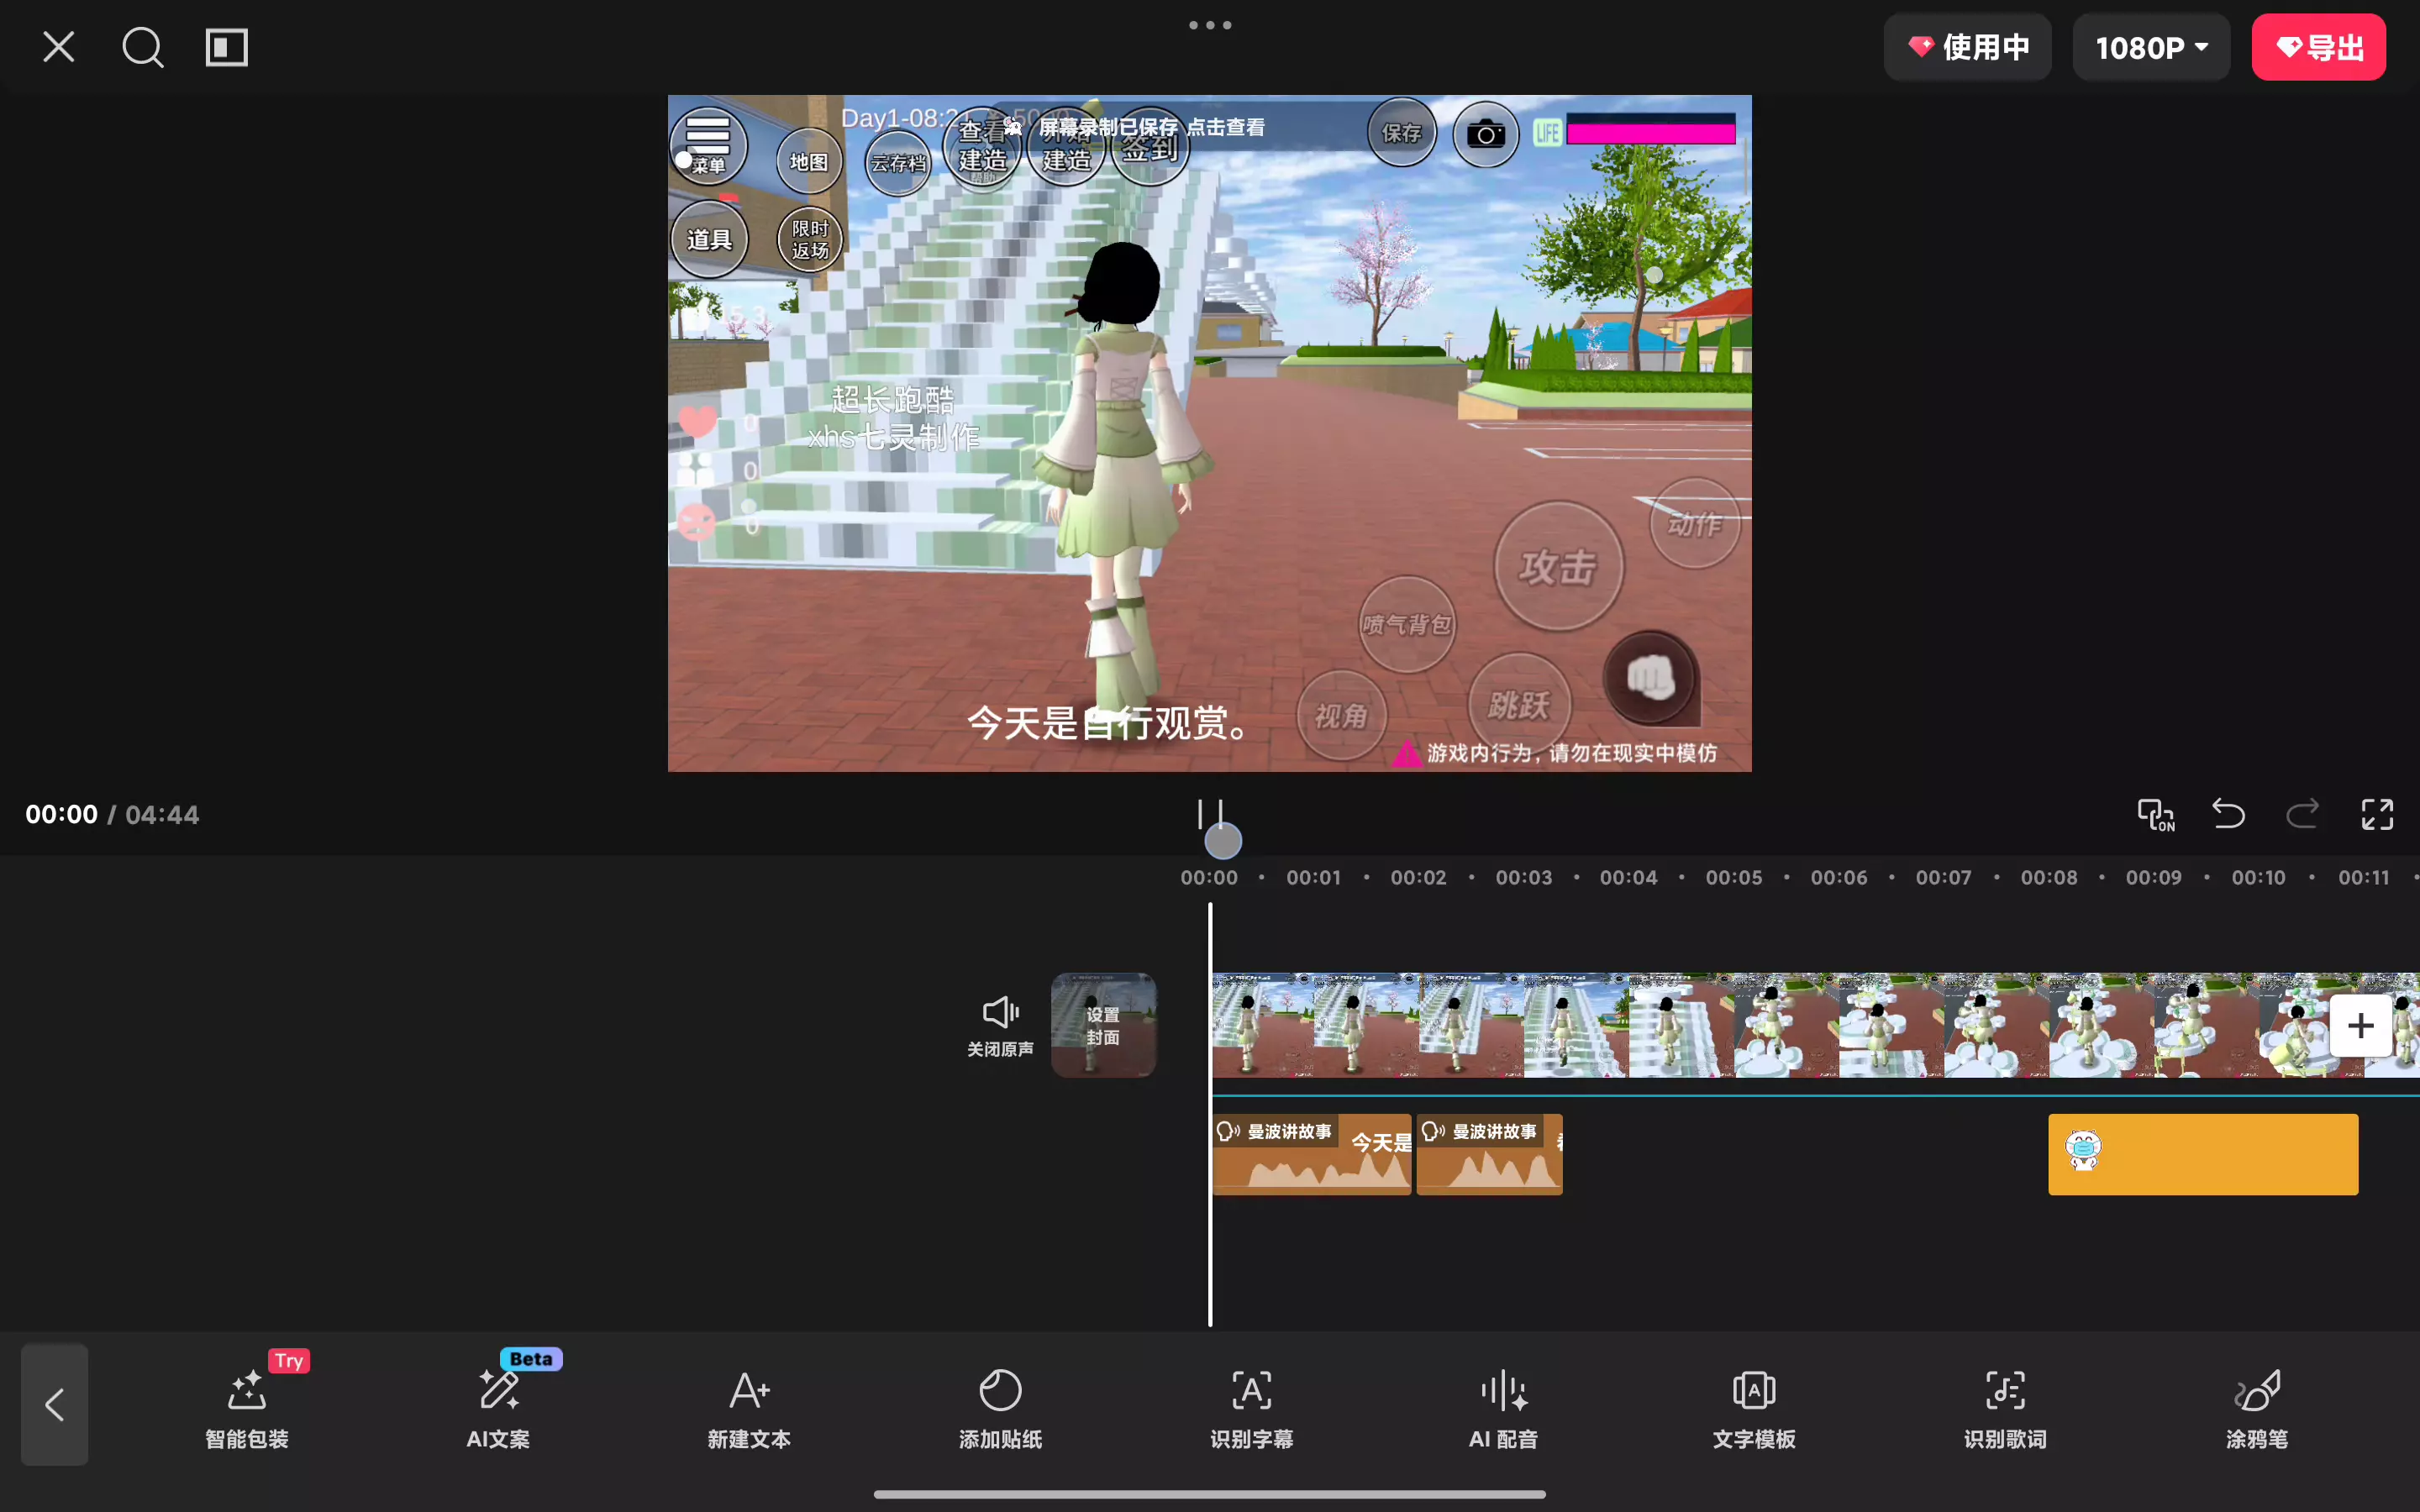Viewport: 2420px width, 1512px height.
Task: Toggle the 使用中 membership status pill
Action: [1967, 47]
